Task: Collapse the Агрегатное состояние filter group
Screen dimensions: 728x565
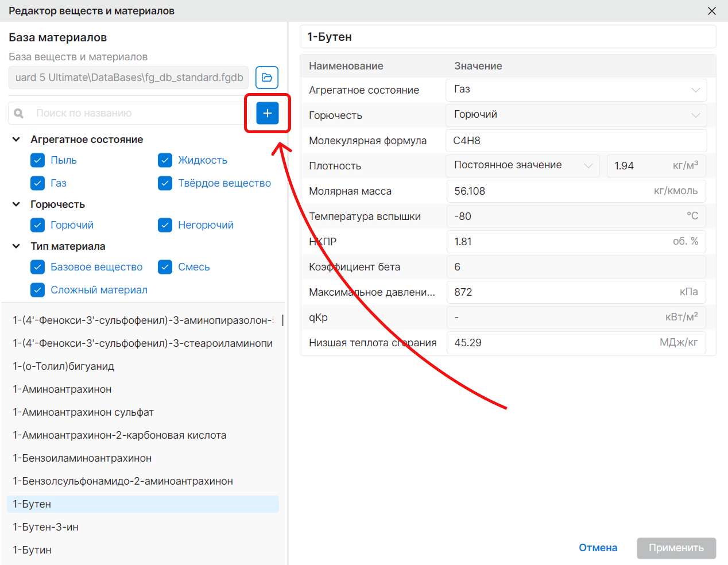Action: click(17, 140)
